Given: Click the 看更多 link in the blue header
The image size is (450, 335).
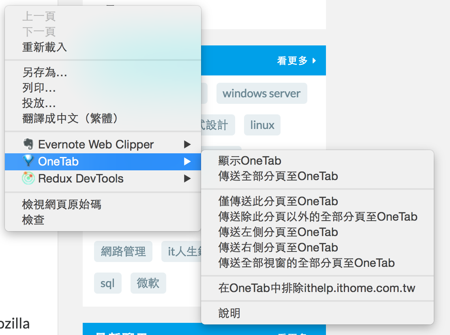Looking at the screenshot, I should 296,60.
